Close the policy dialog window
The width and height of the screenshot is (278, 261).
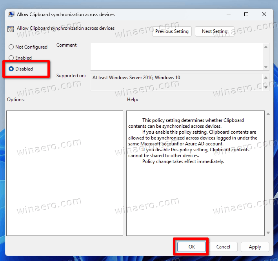264,14
